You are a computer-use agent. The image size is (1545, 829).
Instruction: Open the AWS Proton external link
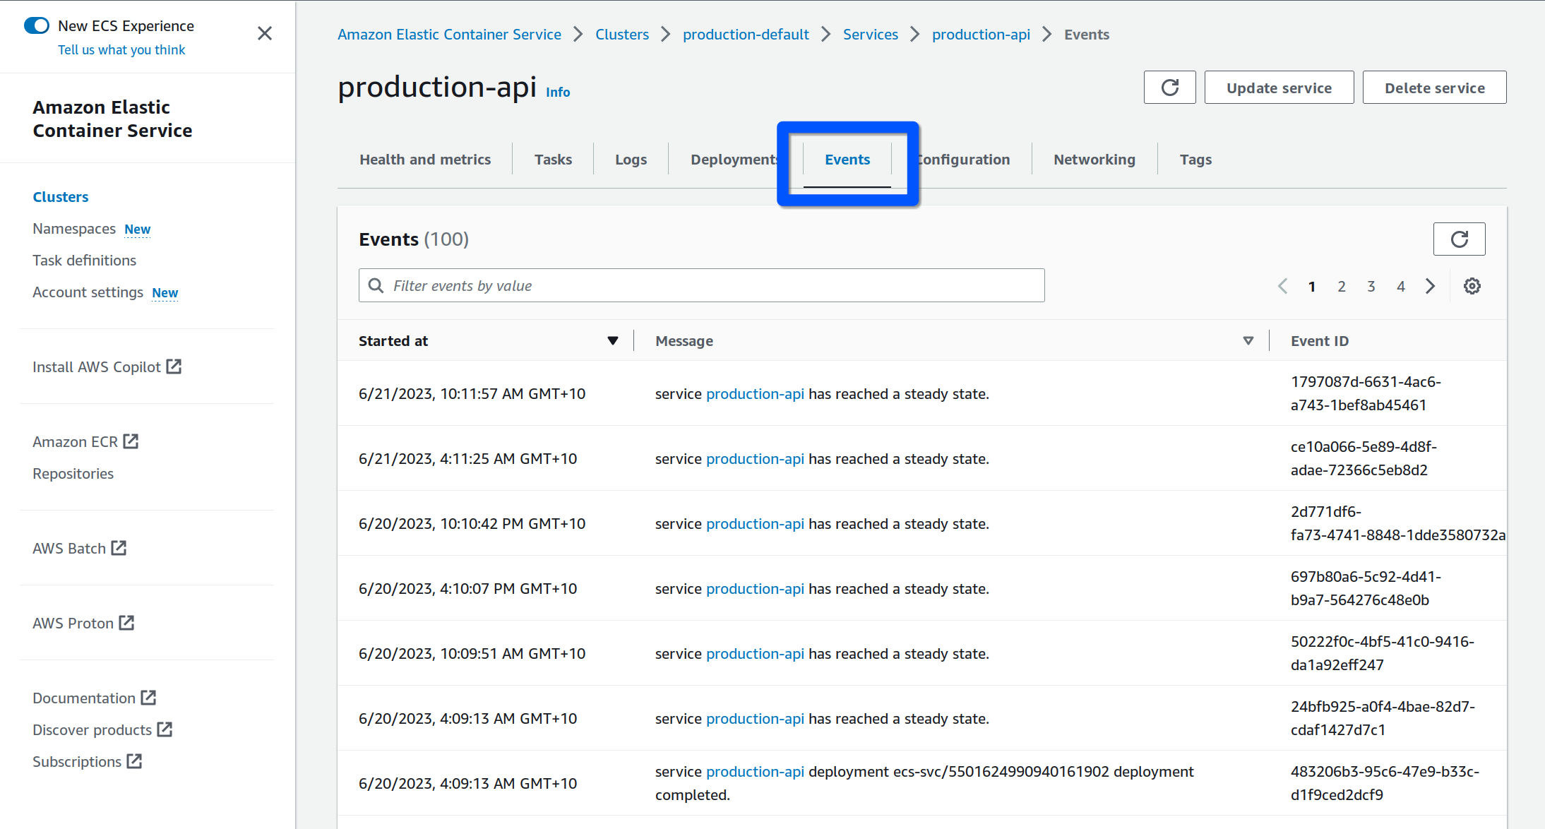point(83,623)
